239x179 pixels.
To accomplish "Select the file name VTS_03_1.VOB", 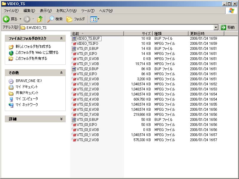I will 88,135.
